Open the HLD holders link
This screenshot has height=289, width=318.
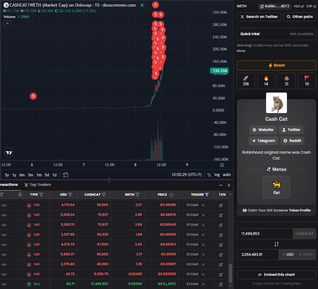(x=299, y=6)
